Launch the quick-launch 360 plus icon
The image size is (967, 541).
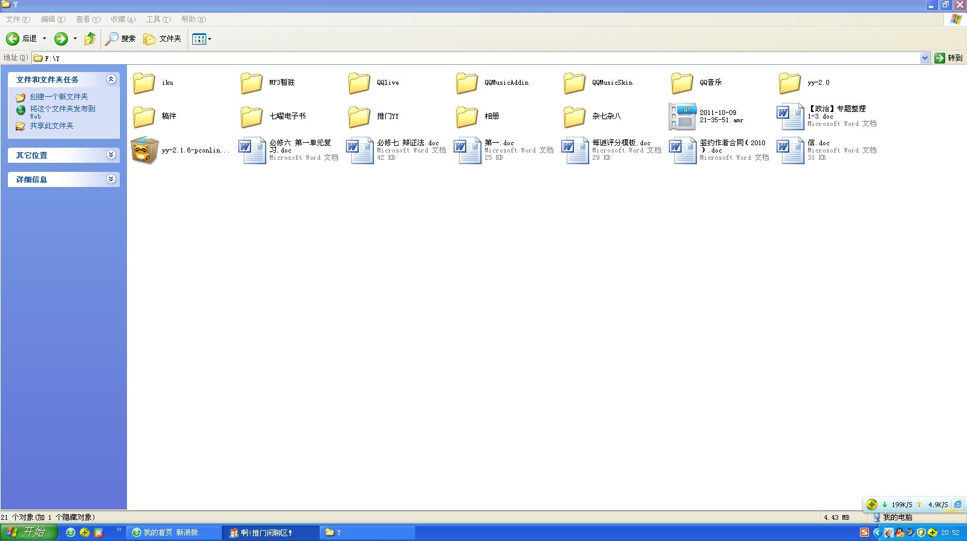85,533
